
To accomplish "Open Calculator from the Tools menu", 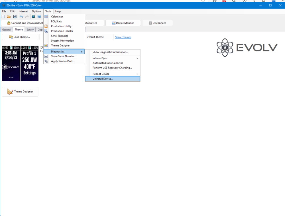I will (57, 17).
